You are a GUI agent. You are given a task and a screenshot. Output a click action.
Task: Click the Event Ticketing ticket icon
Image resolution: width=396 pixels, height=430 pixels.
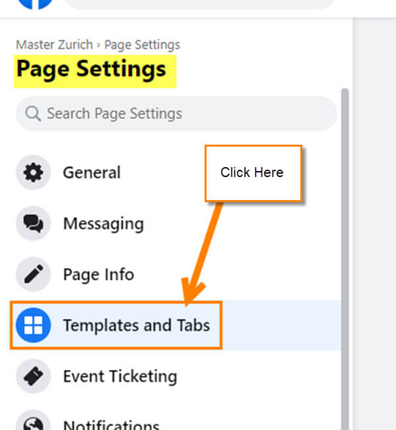tap(33, 376)
